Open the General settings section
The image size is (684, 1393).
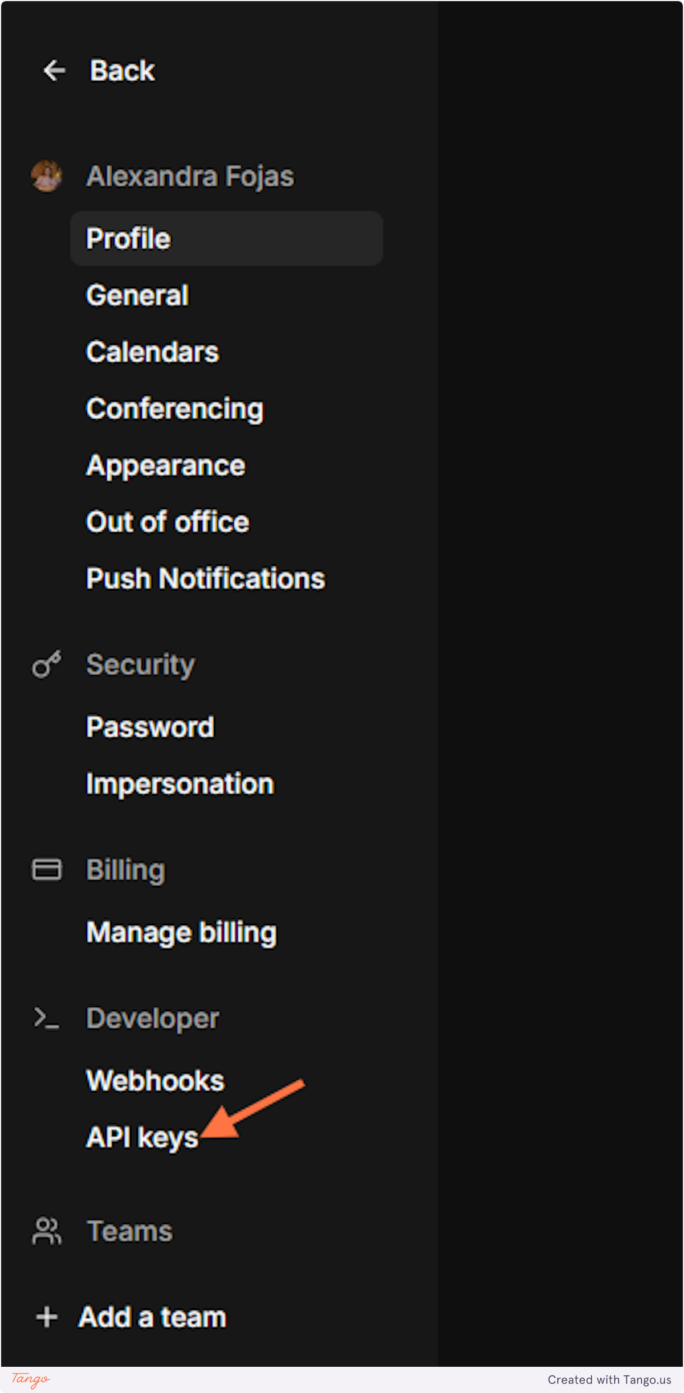(x=136, y=295)
